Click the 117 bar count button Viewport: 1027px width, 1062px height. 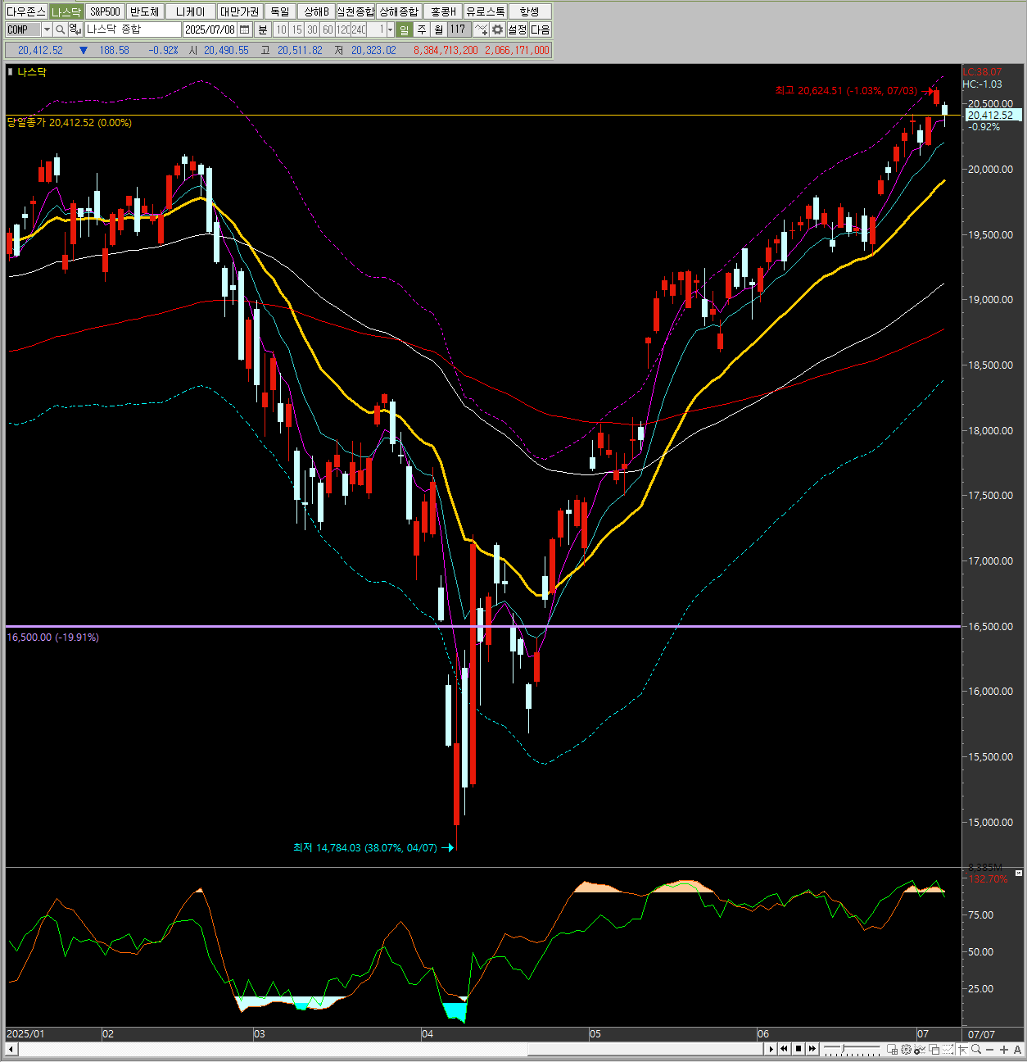(458, 29)
